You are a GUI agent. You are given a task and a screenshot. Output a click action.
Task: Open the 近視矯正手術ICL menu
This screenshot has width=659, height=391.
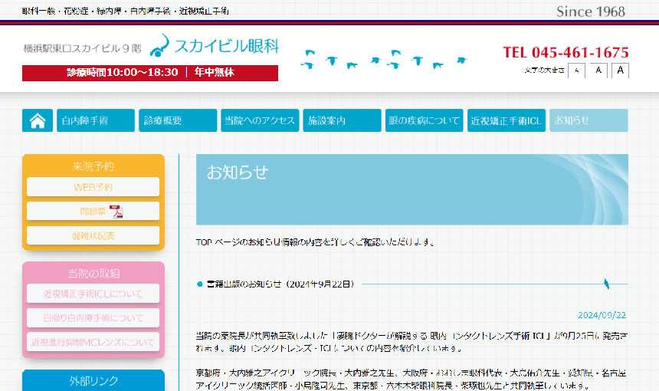coord(507,120)
